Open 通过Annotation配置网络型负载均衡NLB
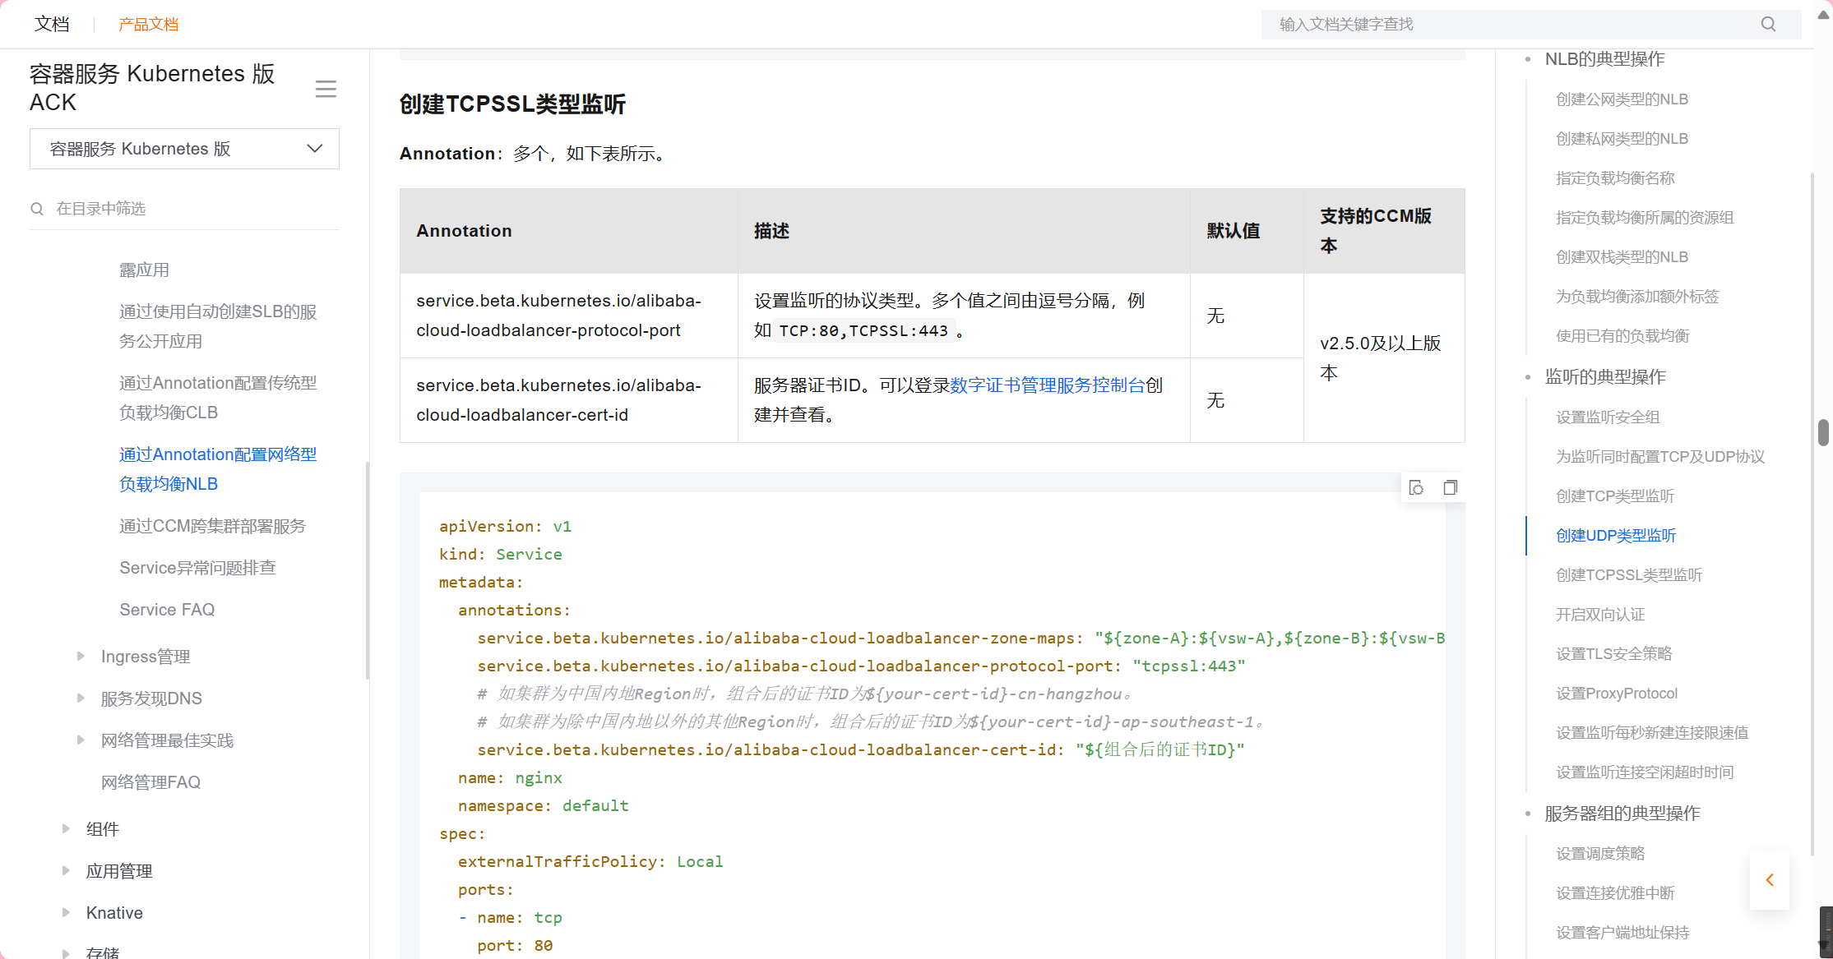 point(218,469)
